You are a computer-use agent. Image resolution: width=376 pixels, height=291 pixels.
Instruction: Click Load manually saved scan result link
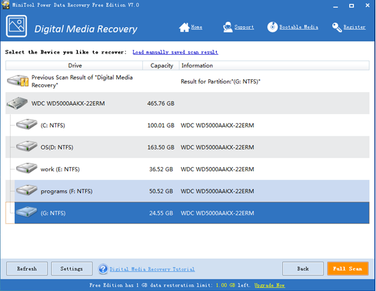coord(176,52)
